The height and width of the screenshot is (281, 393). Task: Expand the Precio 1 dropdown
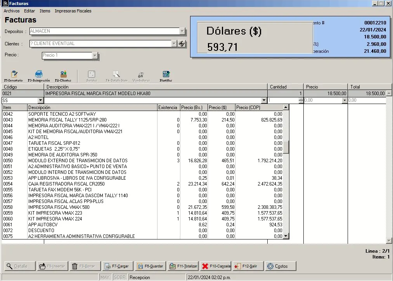click(95, 56)
